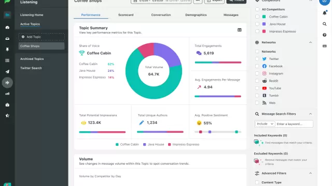Open the bots robot sidebar icon
Screen dimensions: 332x186
coord(7,104)
